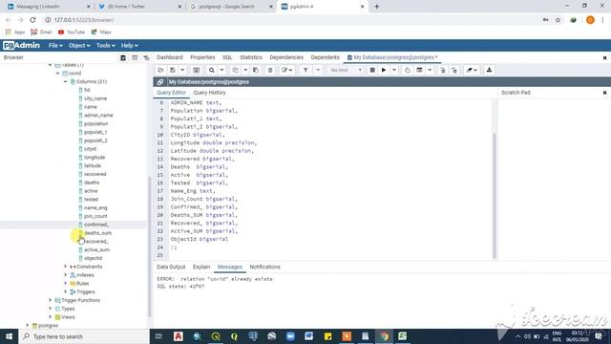Open the Query History tab
Image resolution: width=611 pixels, height=344 pixels.
tap(209, 93)
